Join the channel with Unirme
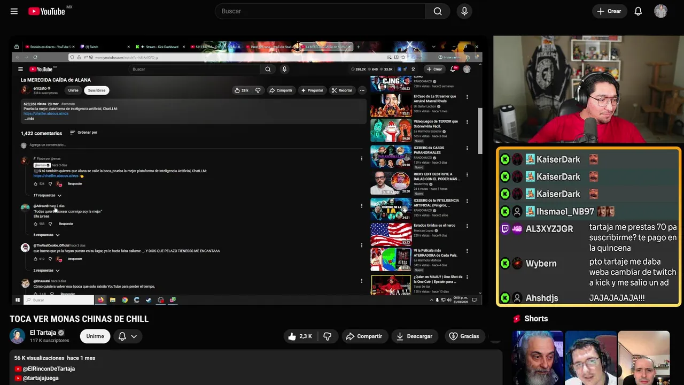The width and height of the screenshot is (684, 385). tap(95, 336)
